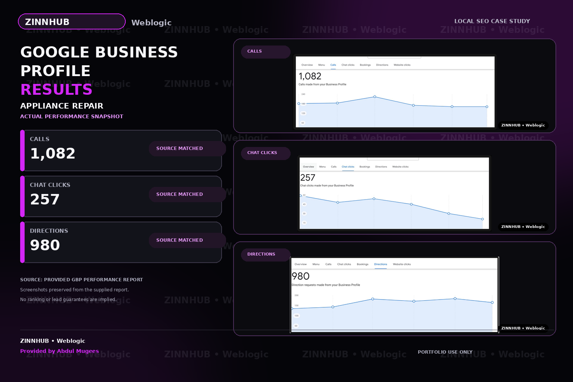573x382 pixels.
Task: Click last data point on chat clicks chart
Action: point(482,219)
